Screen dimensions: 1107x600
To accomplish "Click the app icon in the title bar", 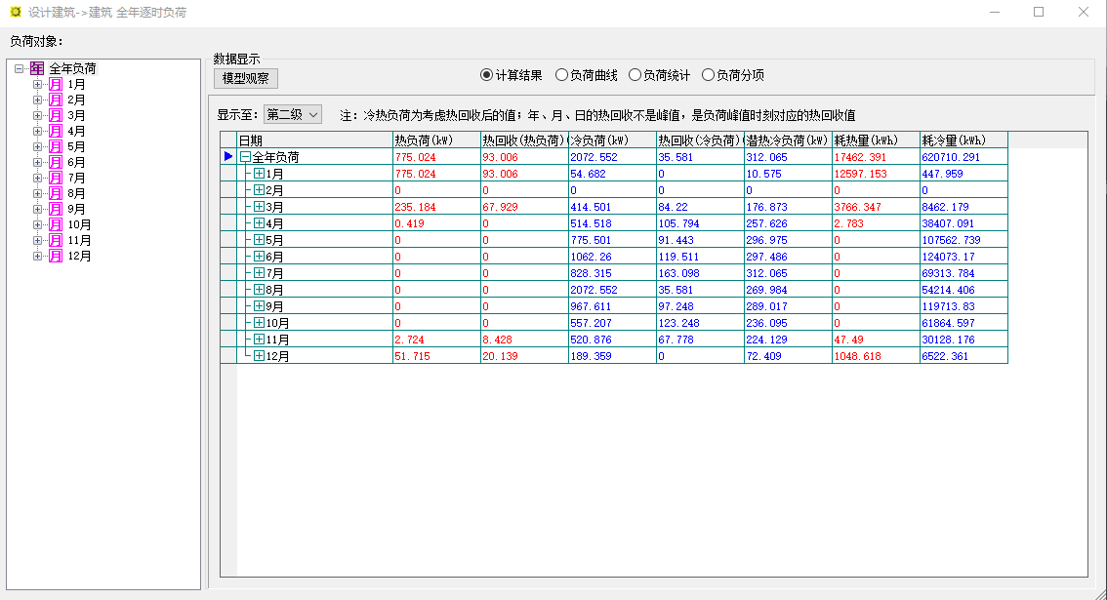I will [x=15, y=13].
